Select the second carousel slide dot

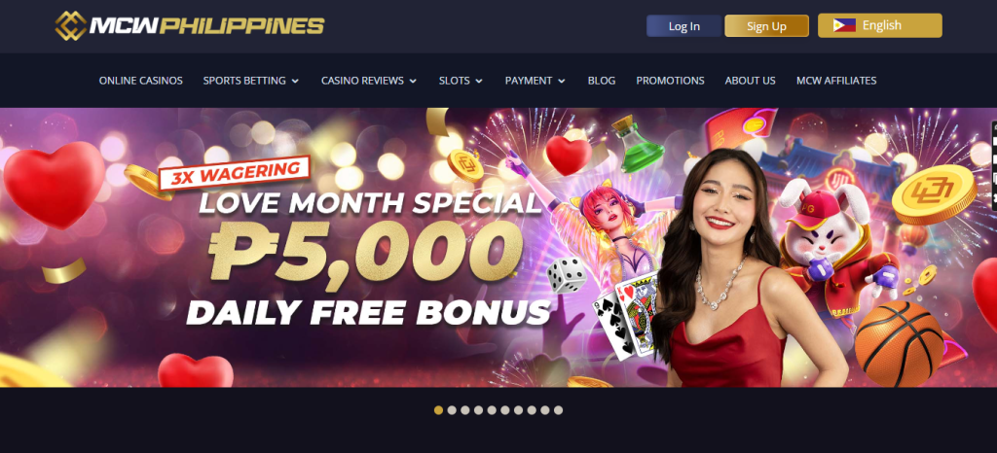pyautogui.click(x=452, y=410)
